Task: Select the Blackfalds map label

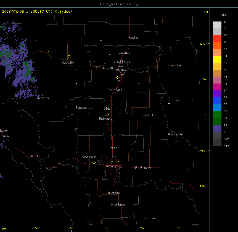Action: click(122, 61)
